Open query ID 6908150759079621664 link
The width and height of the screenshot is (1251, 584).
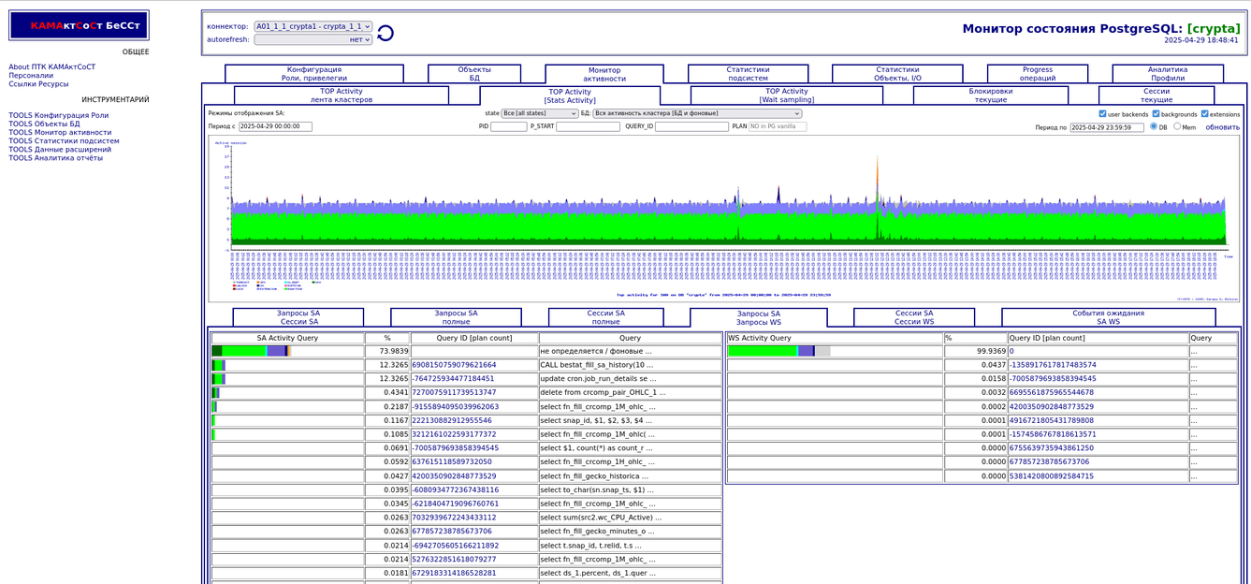pyautogui.click(x=454, y=365)
